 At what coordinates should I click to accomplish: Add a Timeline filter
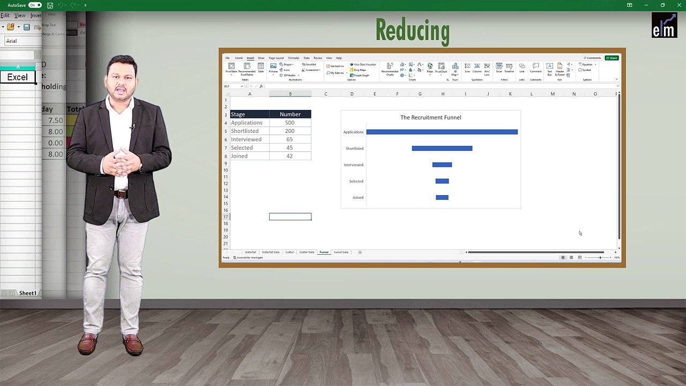509,68
